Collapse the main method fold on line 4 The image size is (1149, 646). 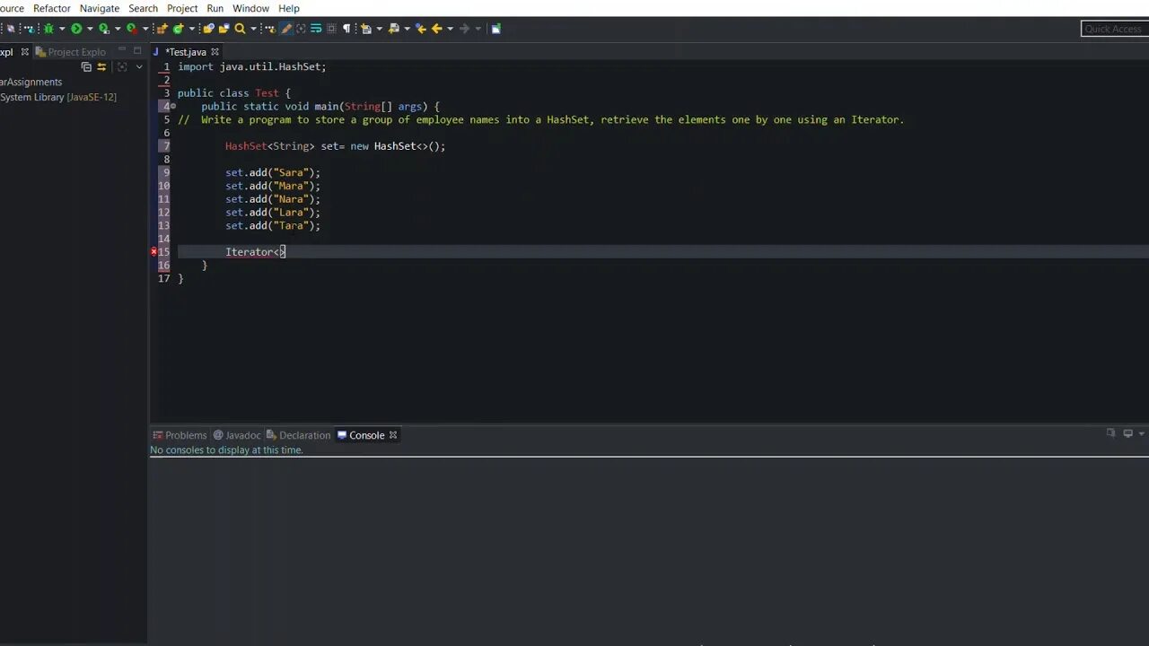[173, 106]
